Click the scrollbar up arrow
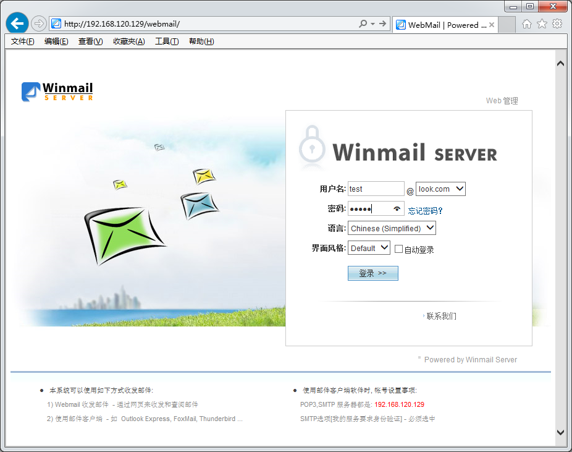572x452 pixels. click(561, 64)
